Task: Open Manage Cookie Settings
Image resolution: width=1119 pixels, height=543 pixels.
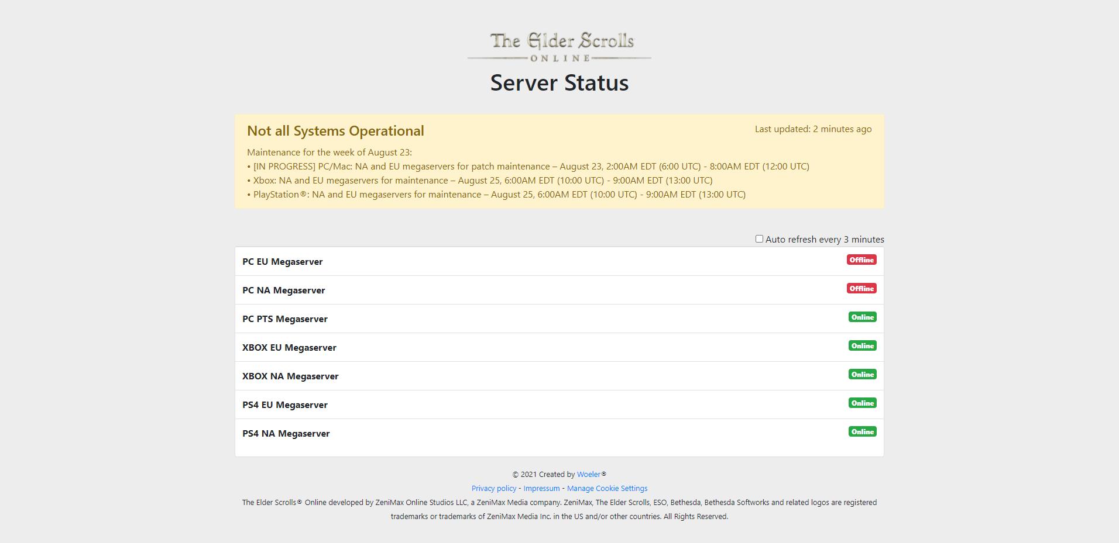Action: [607, 488]
